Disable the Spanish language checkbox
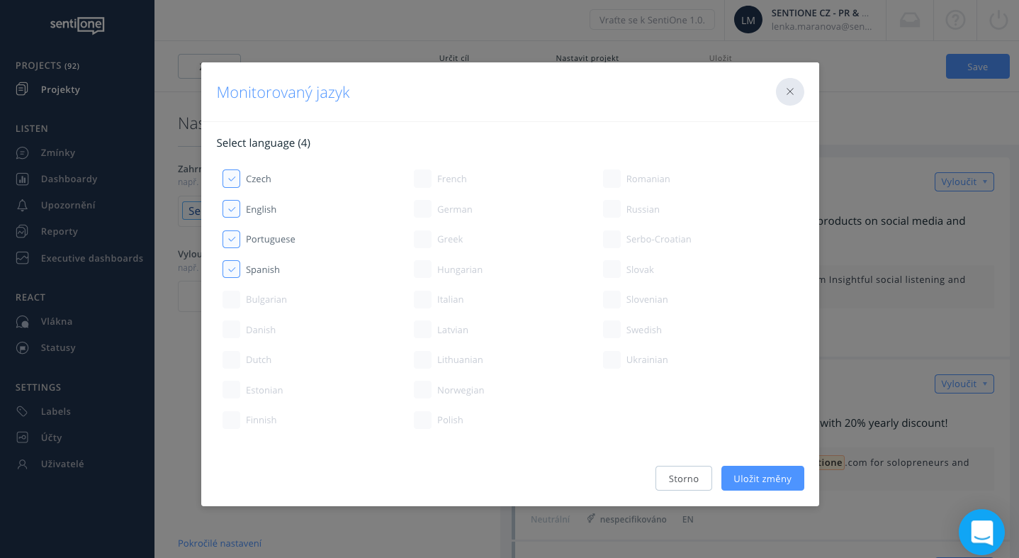Screen dimensions: 1019x558 click(231, 269)
